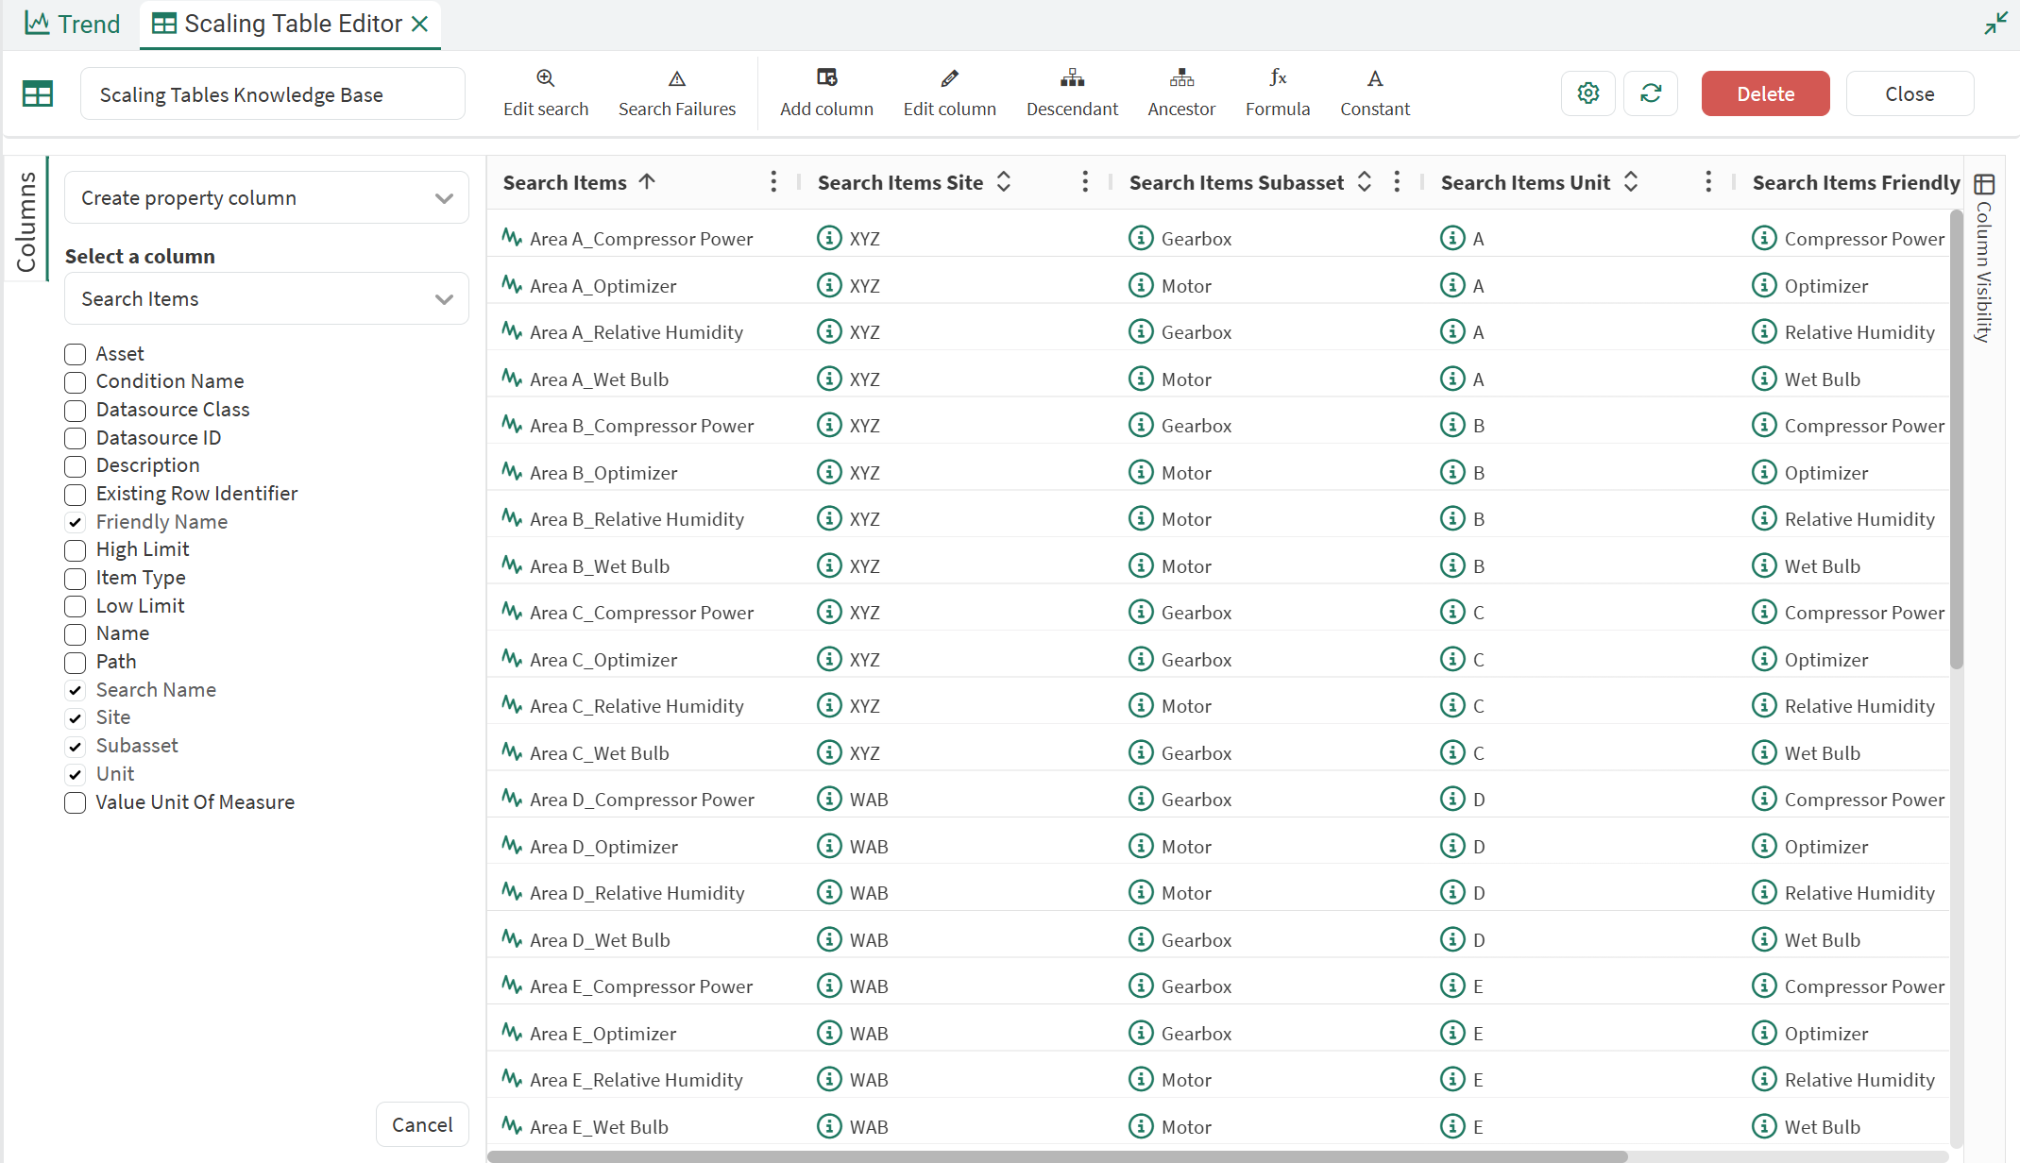Select the Ancestor hierarchy icon
2020x1163 pixels.
tap(1181, 78)
